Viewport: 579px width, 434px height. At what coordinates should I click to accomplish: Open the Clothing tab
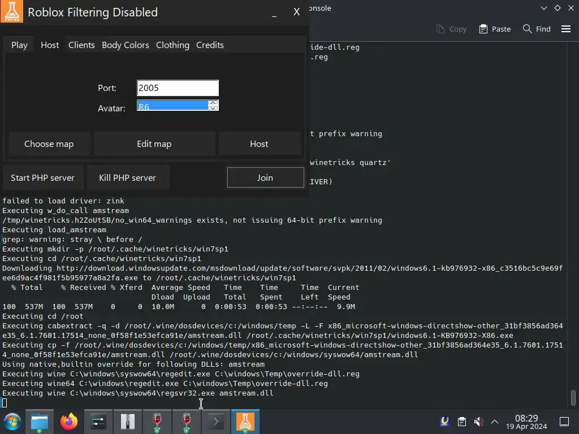[x=172, y=45]
